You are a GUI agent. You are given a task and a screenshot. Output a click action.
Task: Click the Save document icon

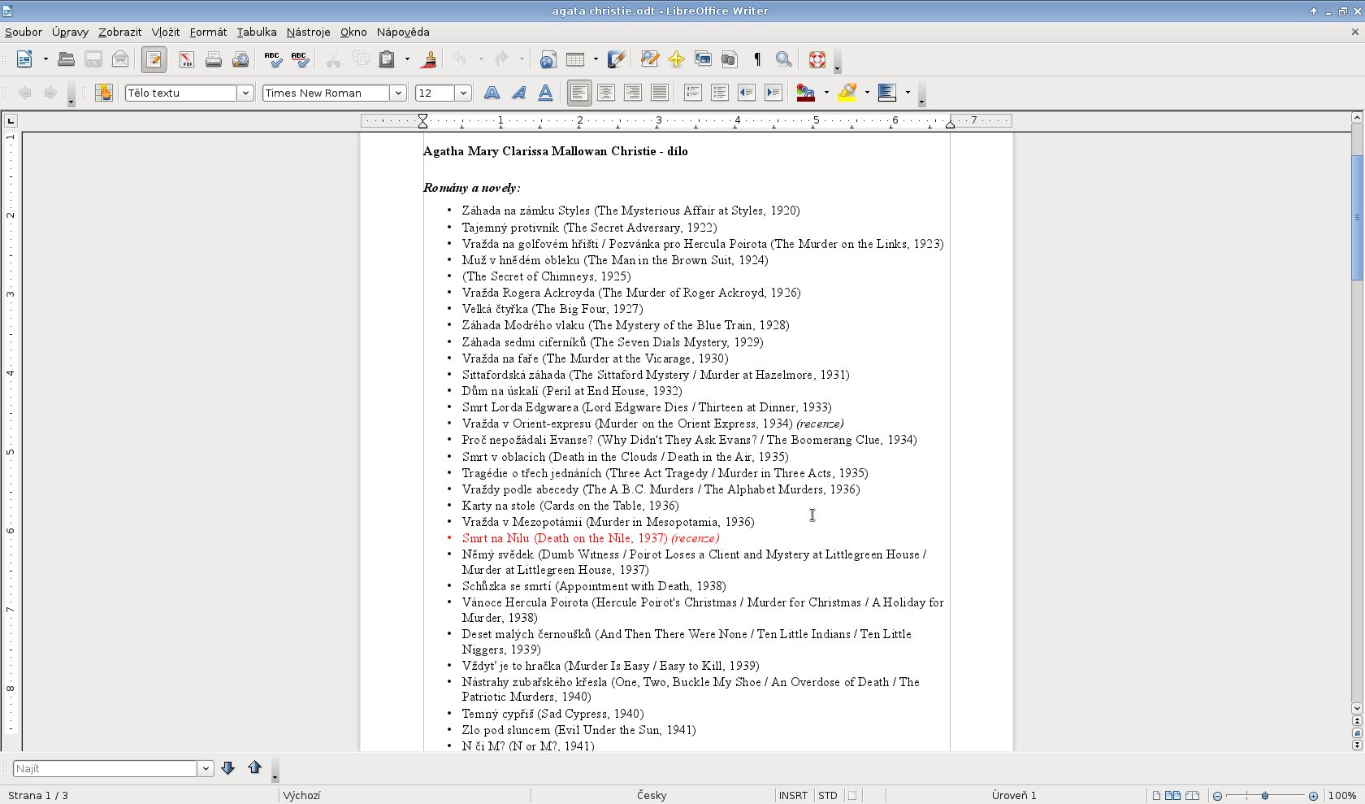(x=93, y=59)
